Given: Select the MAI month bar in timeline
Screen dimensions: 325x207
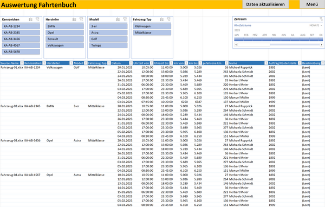Looking at the screenshot, I should pos(276,40).
